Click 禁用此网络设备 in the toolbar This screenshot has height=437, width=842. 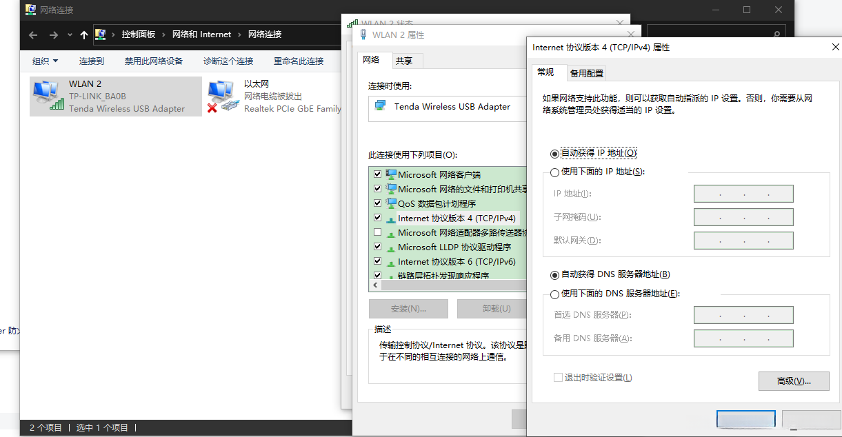(x=153, y=61)
